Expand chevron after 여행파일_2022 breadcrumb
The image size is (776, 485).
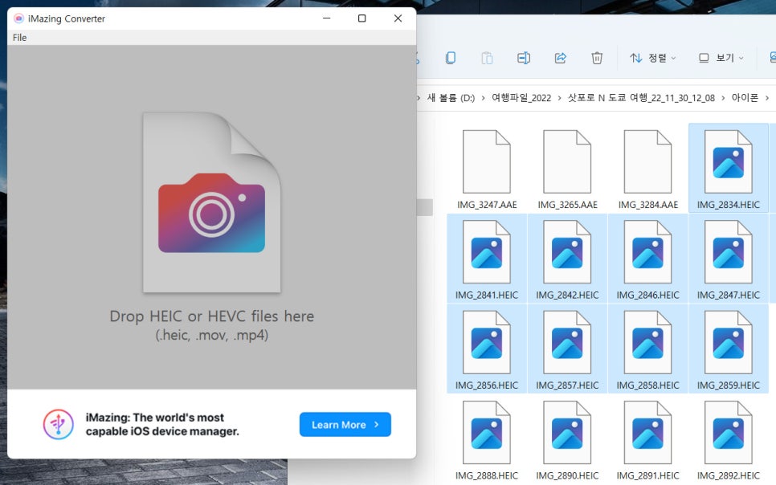tap(559, 98)
